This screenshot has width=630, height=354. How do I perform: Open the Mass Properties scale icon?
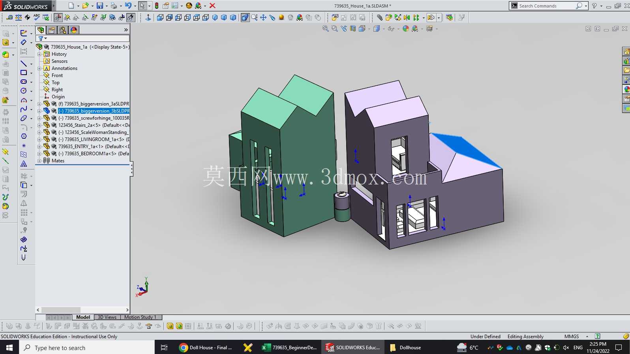19,17
